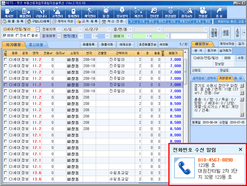Close the 전화번호 수신 알림 popup
This screenshot has height=186, width=247.
click(241, 149)
